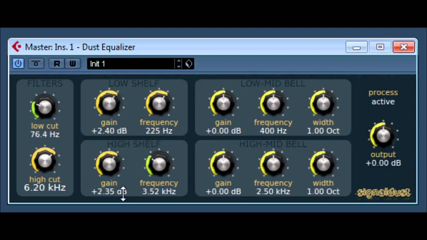Click the High-Mid Bell 1.00 Oct width value
Viewport: 427px width, 240px height.
pos(323,192)
